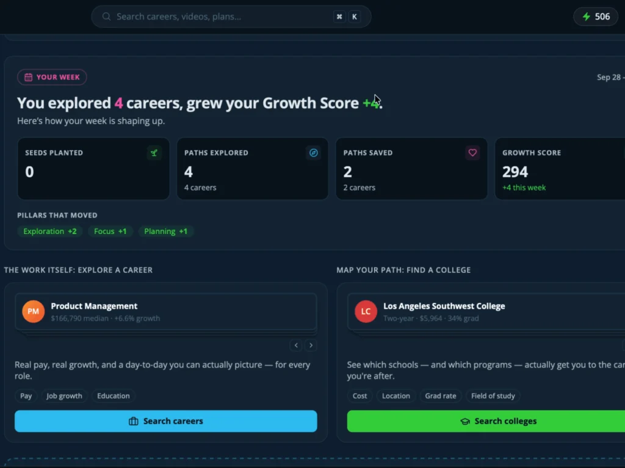Open the Paths Saved stat card
The height and width of the screenshot is (468, 625).
coord(412,169)
